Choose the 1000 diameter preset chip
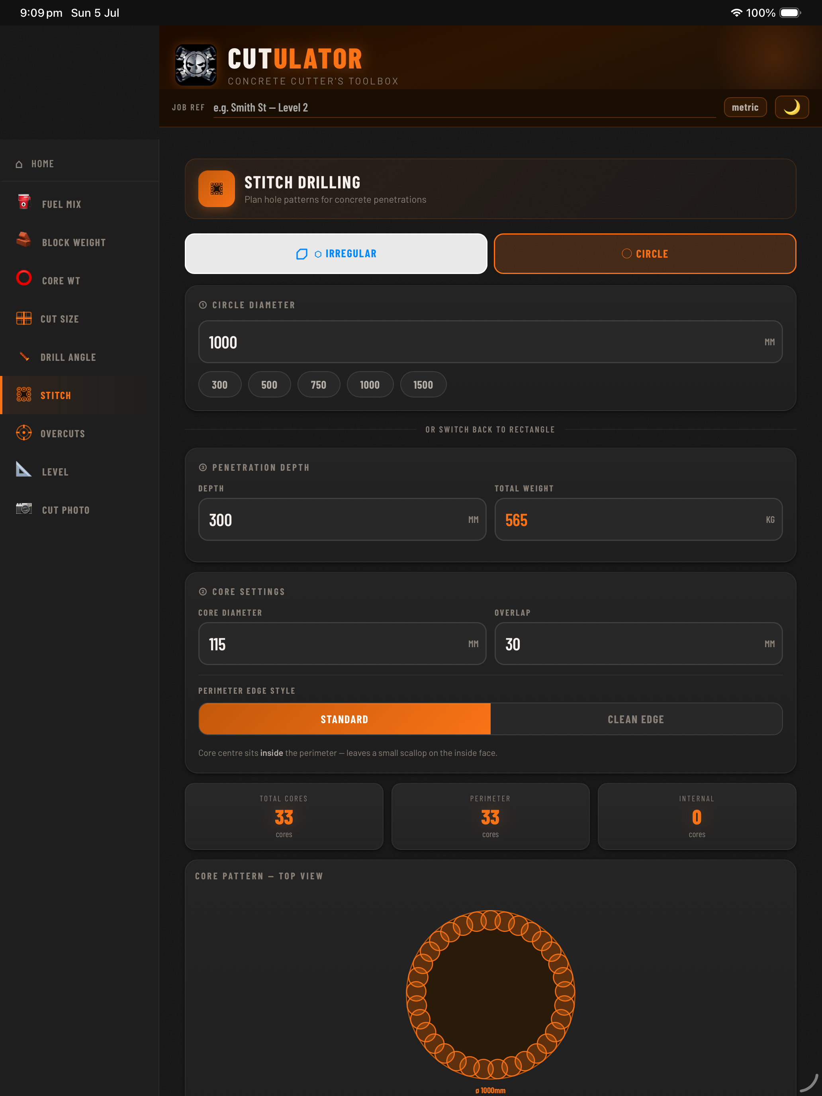 [x=370, y=384]
